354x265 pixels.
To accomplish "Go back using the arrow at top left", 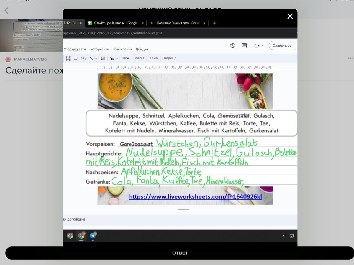I will 6,11.
